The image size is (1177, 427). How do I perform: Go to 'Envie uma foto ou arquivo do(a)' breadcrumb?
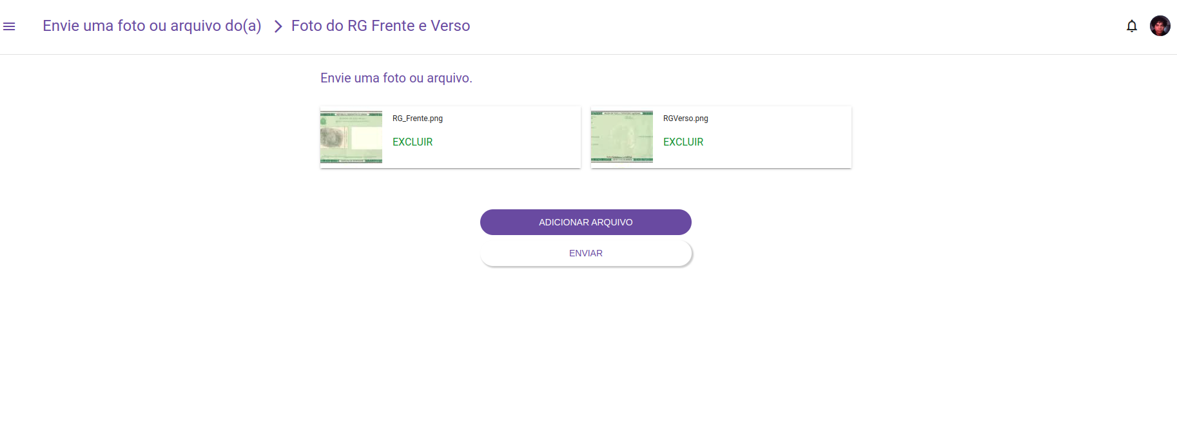[152, 26]
